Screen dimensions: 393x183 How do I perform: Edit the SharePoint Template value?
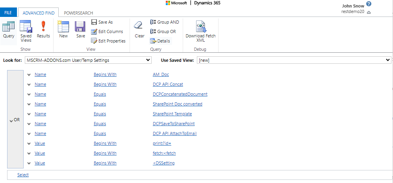pyautogui.click(x=172, y=114)
